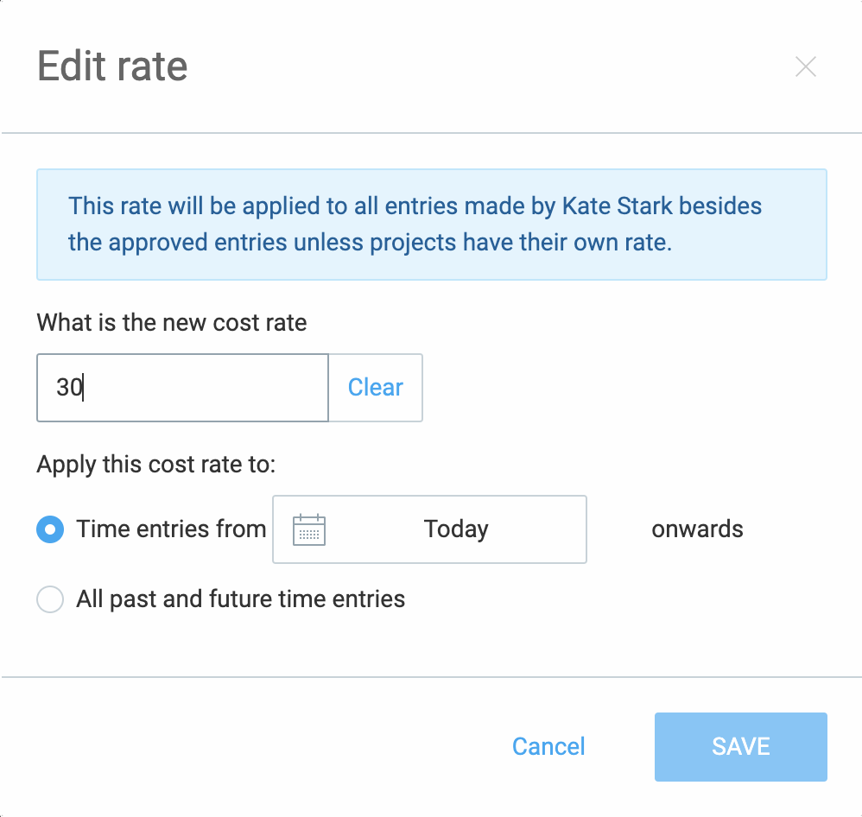Place cursor after the value 30
The height and width of the screenshot is (817, 862).
[x=84, y=387]
